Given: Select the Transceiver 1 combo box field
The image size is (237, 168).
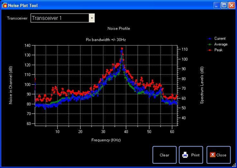Looking at the screenshot, I should (63, 18).
